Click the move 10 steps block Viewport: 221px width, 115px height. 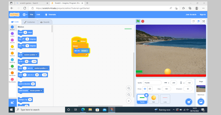(x=25, y=32)
